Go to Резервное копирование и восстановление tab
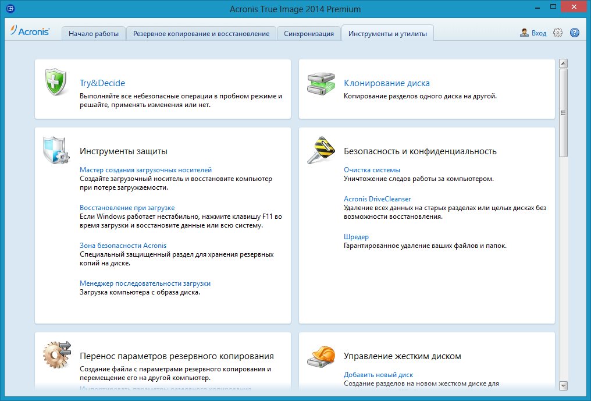 point(201,33)
